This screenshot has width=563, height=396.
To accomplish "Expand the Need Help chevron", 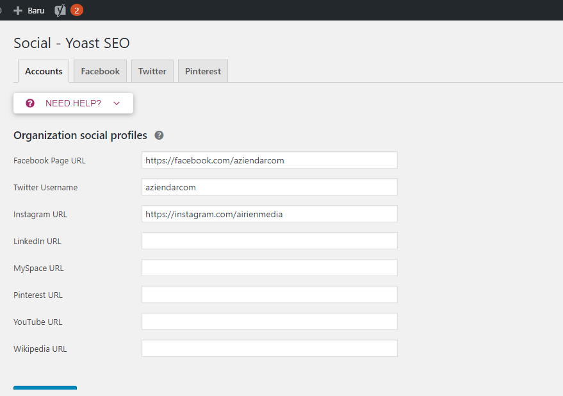I will point(117,104).
